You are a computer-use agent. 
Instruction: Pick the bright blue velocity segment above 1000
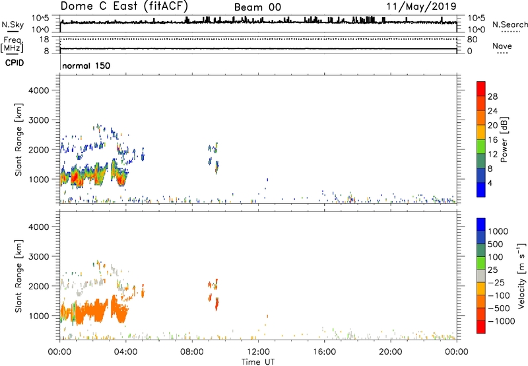[x=481, y=225]
